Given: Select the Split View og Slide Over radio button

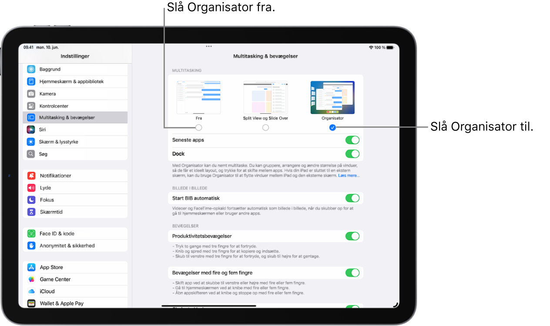Looking at the screenshot, I should 265,128.
